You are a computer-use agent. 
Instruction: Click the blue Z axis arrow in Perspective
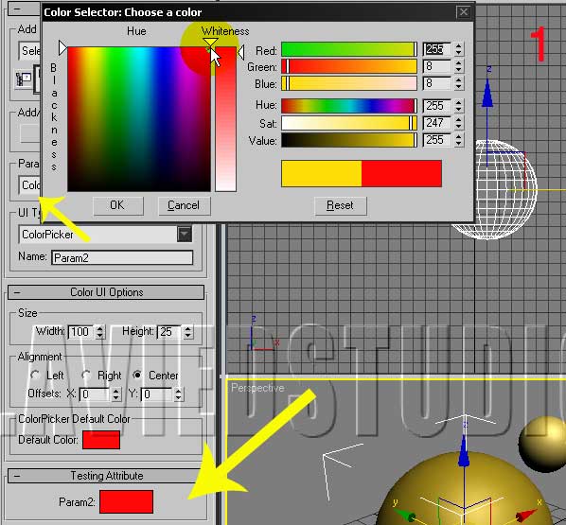pyautogui.click(x=464, y=451)
